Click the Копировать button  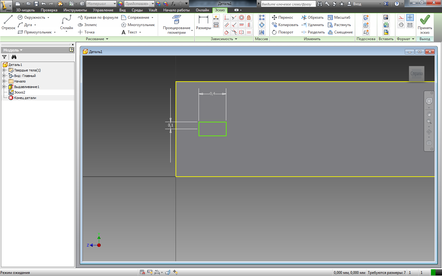point(285,25)
